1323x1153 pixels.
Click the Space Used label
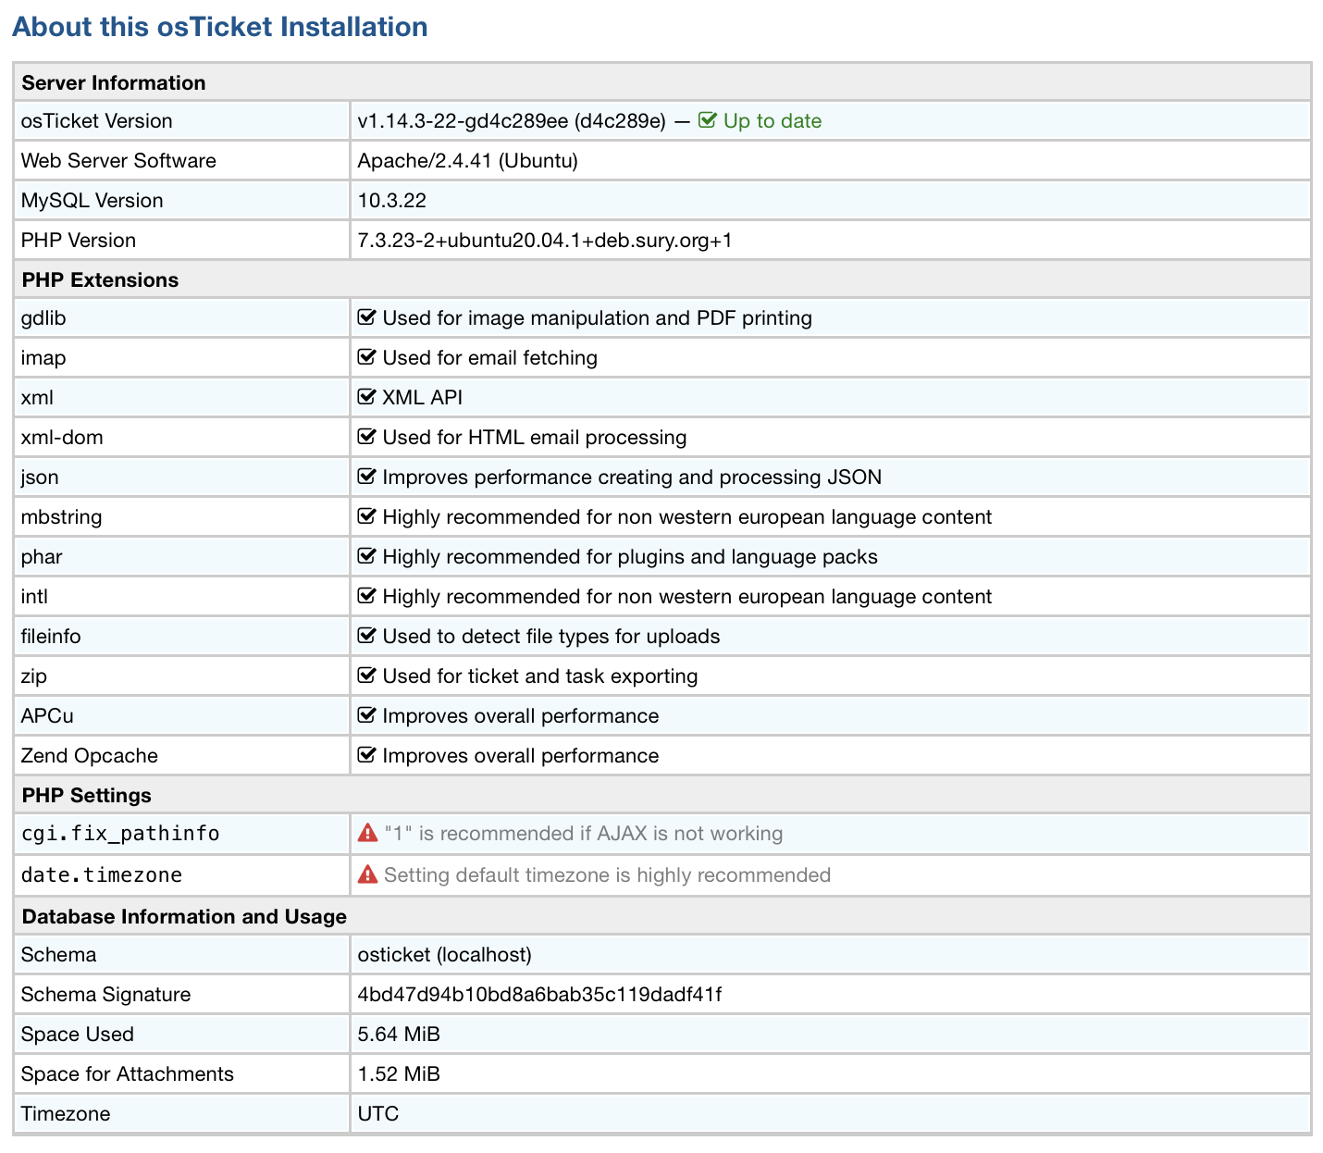tap(78, 1035)
